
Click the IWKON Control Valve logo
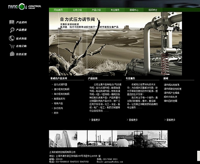[24, 7]
